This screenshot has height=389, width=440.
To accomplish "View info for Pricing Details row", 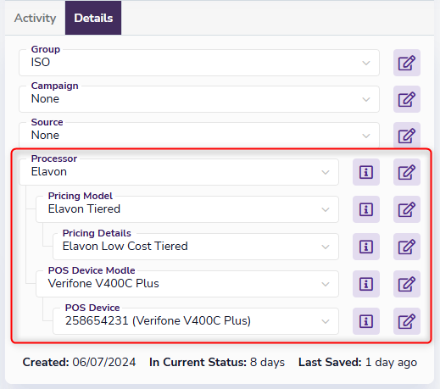I will (x=366, y=247).
